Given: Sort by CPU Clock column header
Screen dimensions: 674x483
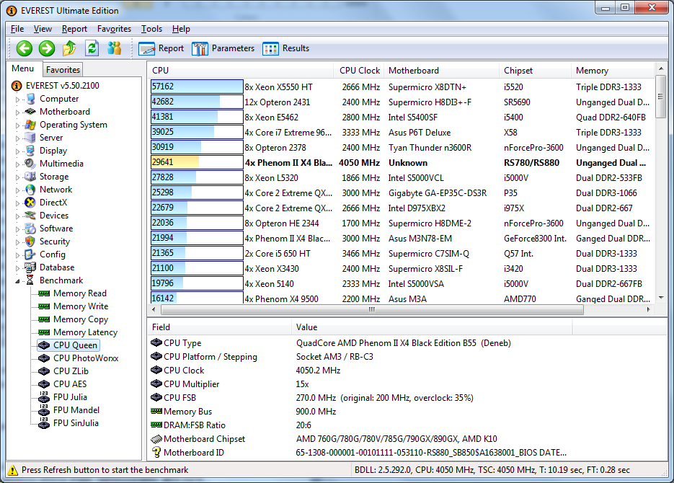Looking at the screenshot, I should [359, 71].
